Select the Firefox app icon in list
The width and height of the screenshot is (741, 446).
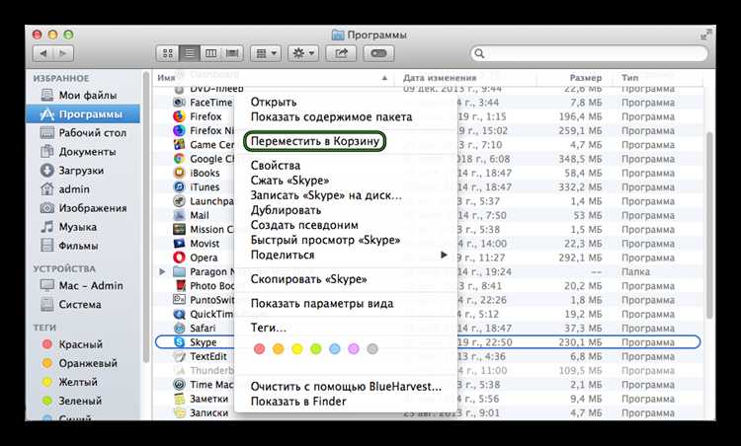click(179, 116)
